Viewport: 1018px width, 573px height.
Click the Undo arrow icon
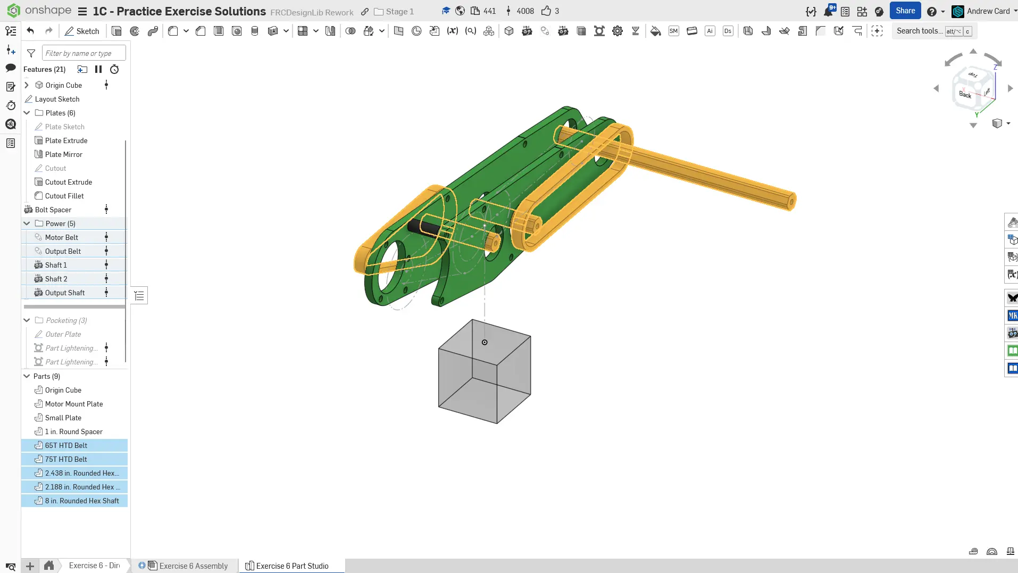[30, 31]
